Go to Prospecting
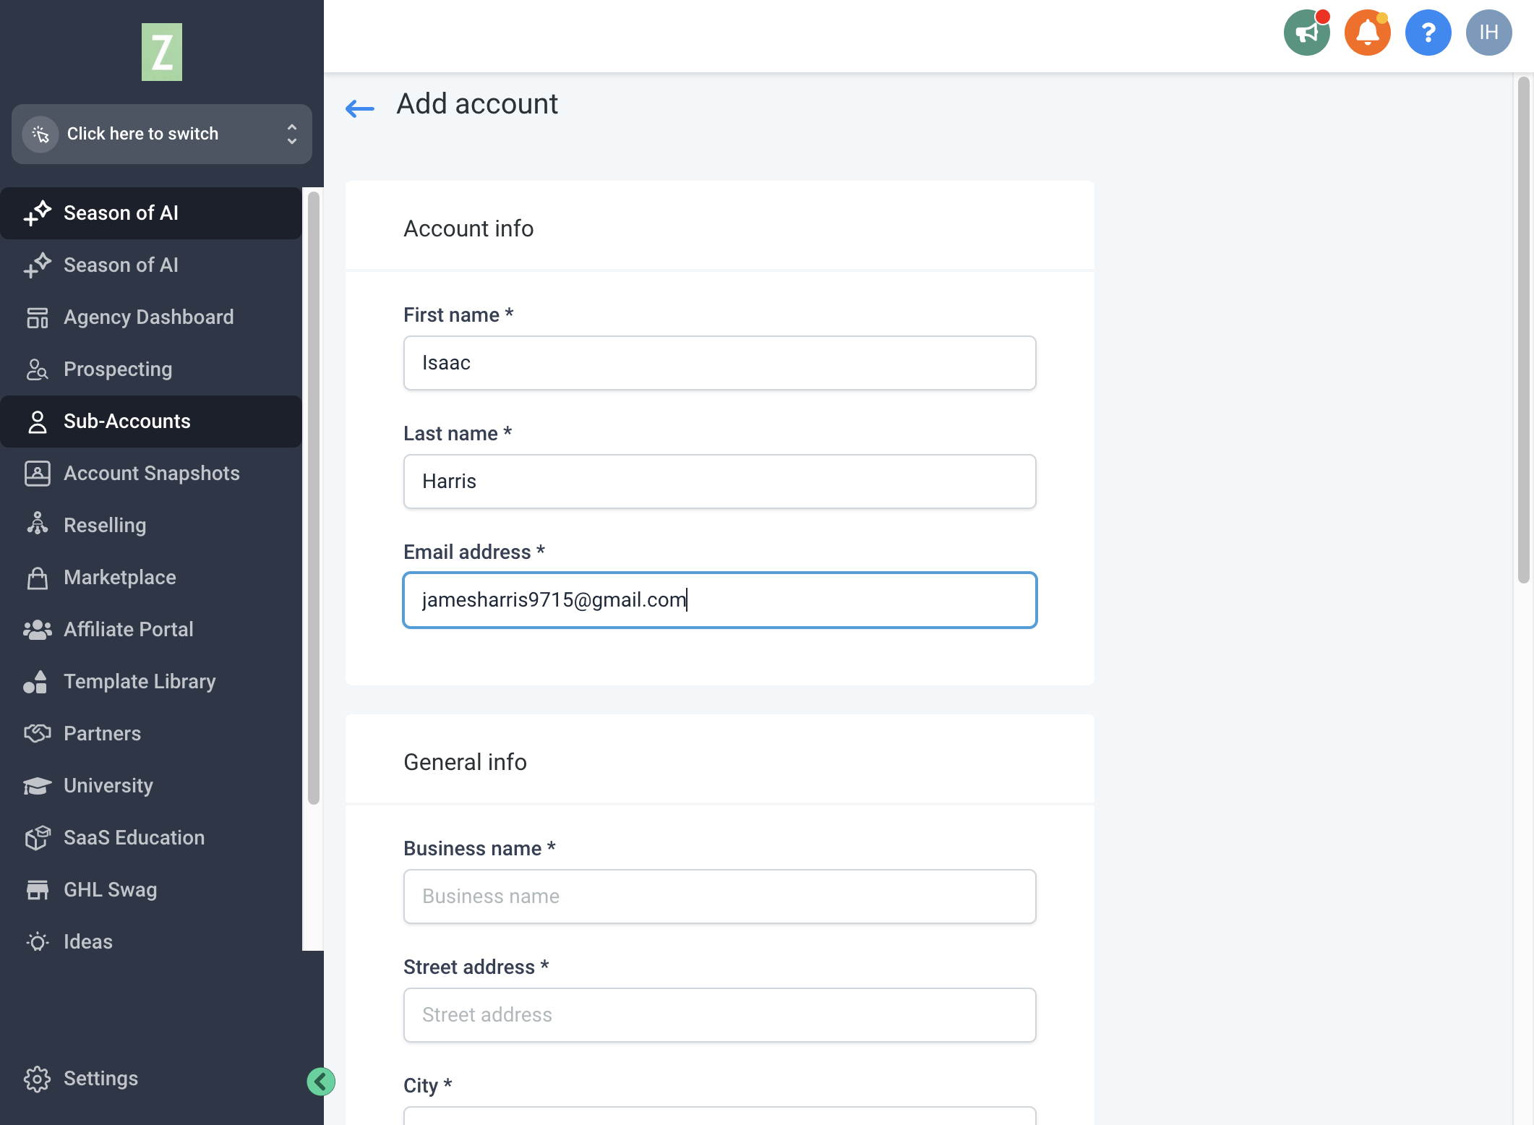Viewport: 1534px width, 1125px height. click(x=151, y=369)
